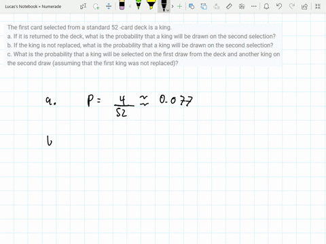Show previous pens with left chevron
The width and height of the screenshot is (326, 244).
(130, 6)
